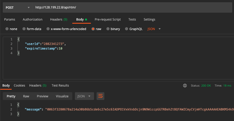Open the Tests tab
The height and width of the screenshot is (121, 234).
pyautogui.click(x=132, y=20)
